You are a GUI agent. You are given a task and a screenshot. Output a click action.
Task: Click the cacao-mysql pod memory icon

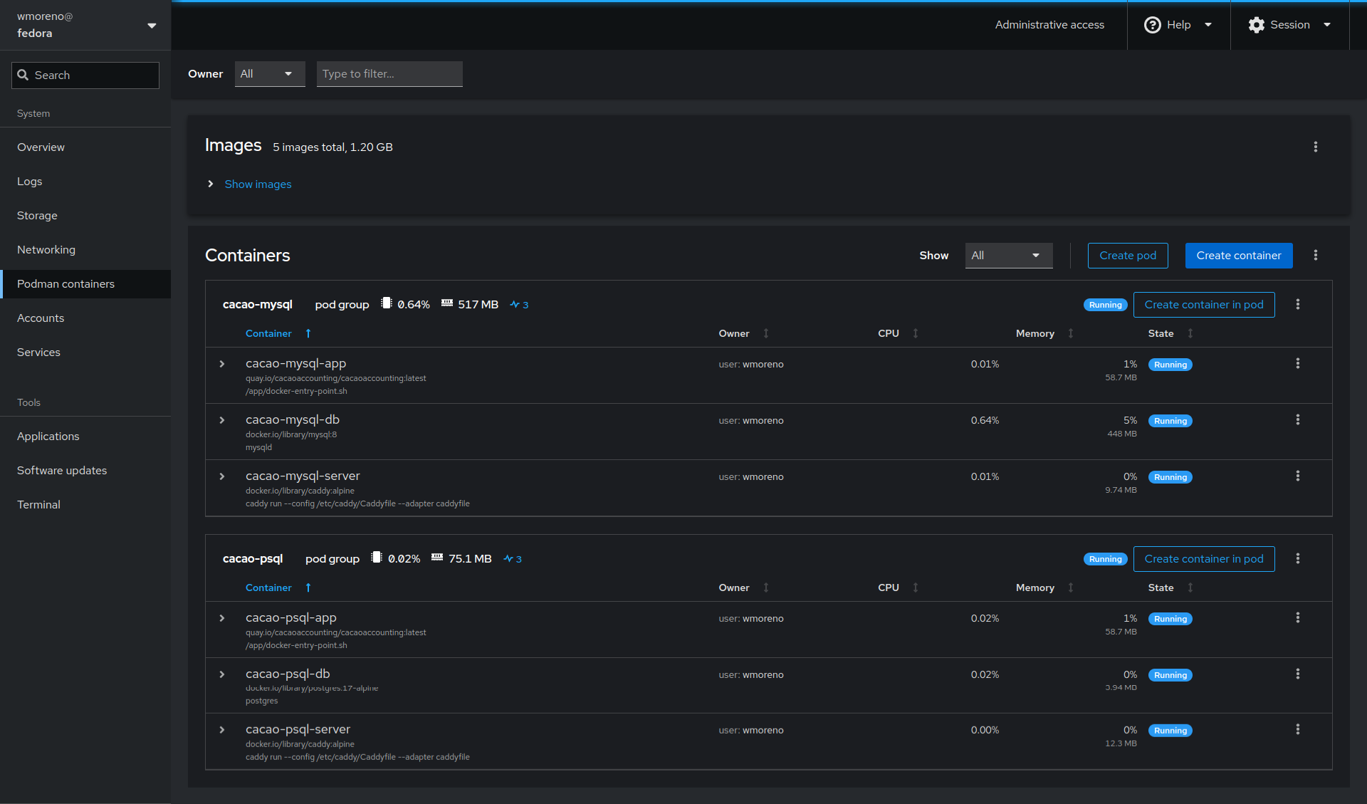tap(446, 303)
